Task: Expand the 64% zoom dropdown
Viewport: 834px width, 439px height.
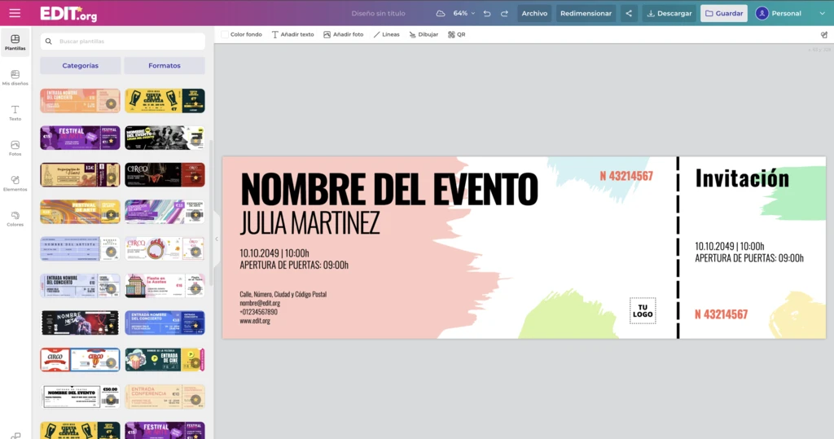Action: point(464,14)
